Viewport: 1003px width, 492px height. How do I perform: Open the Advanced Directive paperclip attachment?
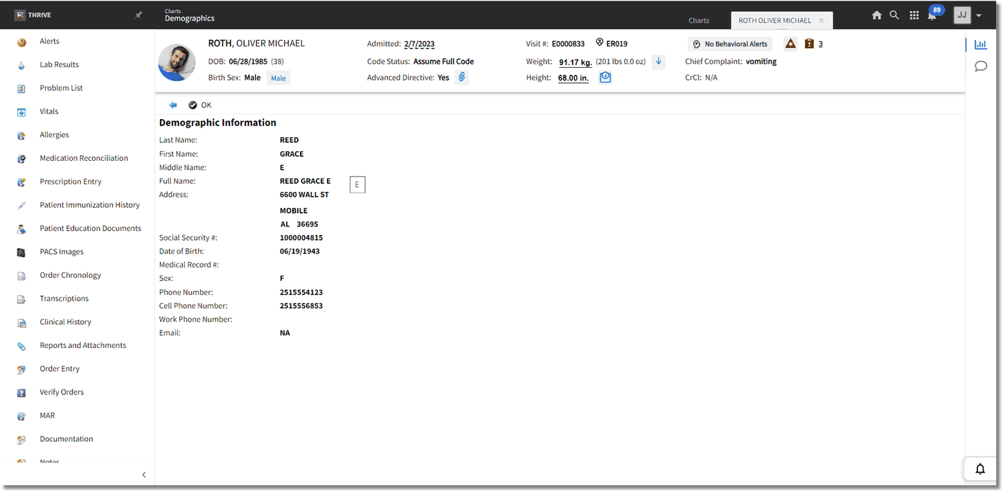click(462, 78)
